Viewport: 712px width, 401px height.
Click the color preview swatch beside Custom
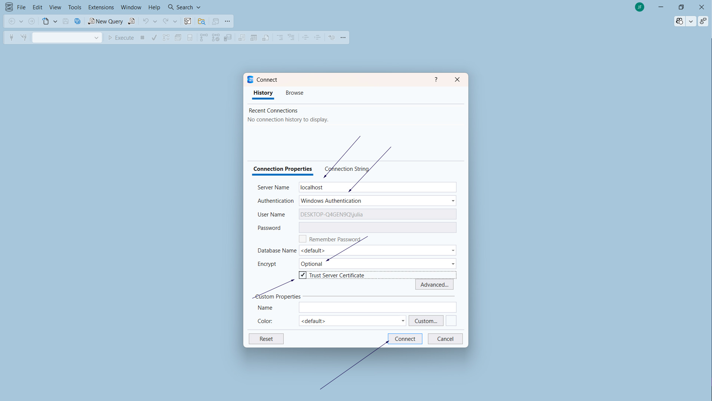[x=451, y=321]
